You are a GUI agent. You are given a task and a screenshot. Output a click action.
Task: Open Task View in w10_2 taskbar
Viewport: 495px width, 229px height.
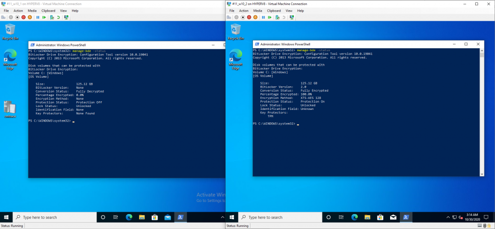[x=341, y=217]
